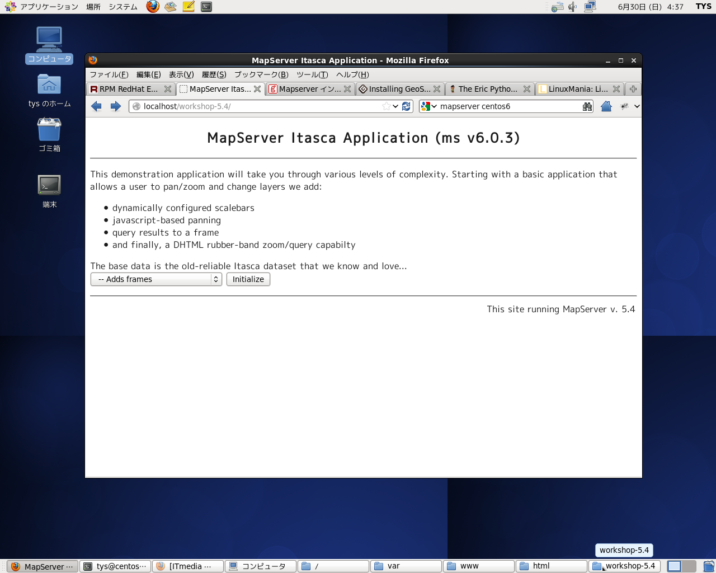
Task: Click the localhost/workshop-5.4/ address field
Action: [x=257, y=106]
